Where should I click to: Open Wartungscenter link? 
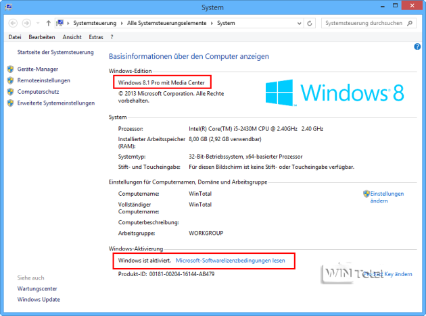click(37, 288)
